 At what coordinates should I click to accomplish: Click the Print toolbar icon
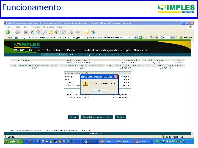(x=71, y=32)
